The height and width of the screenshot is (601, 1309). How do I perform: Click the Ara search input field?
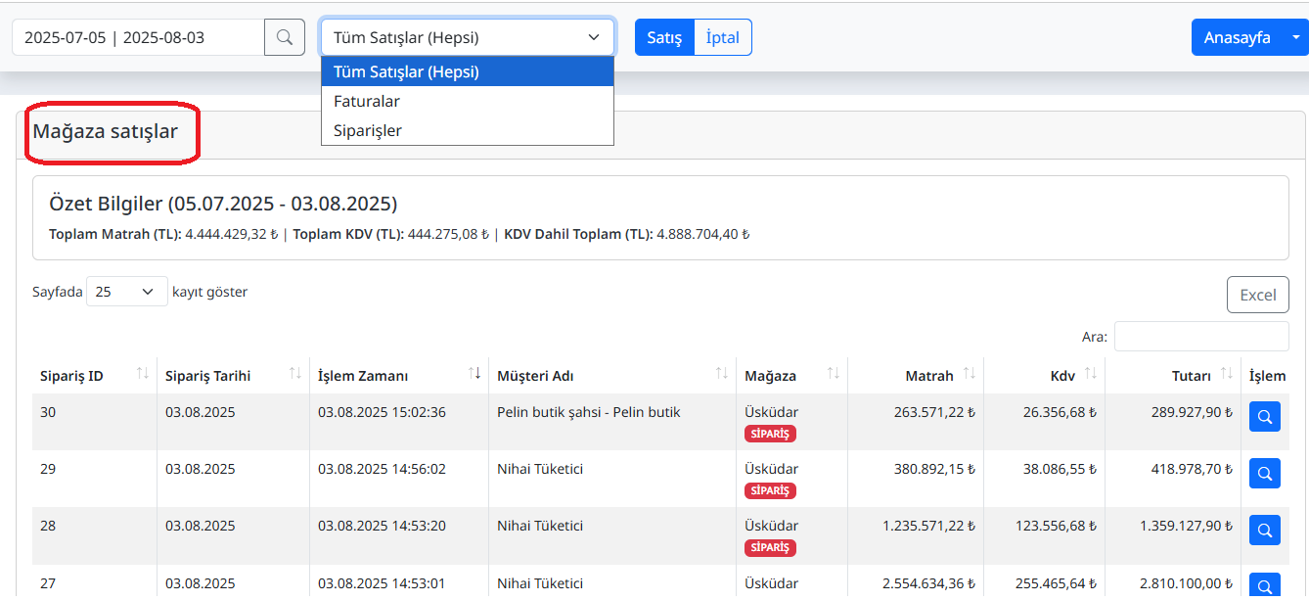[x=1200, y=336]
